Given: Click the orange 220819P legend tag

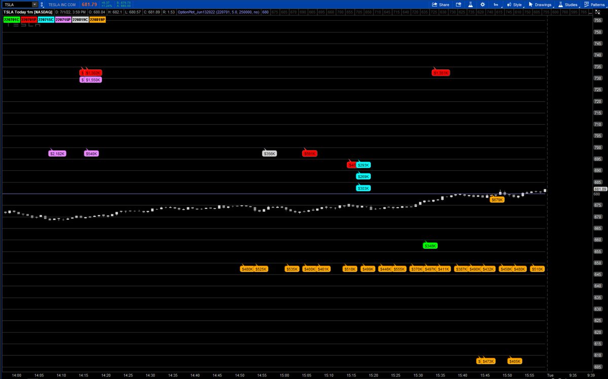Looking at the screenshot, I should tap(97, 19).
